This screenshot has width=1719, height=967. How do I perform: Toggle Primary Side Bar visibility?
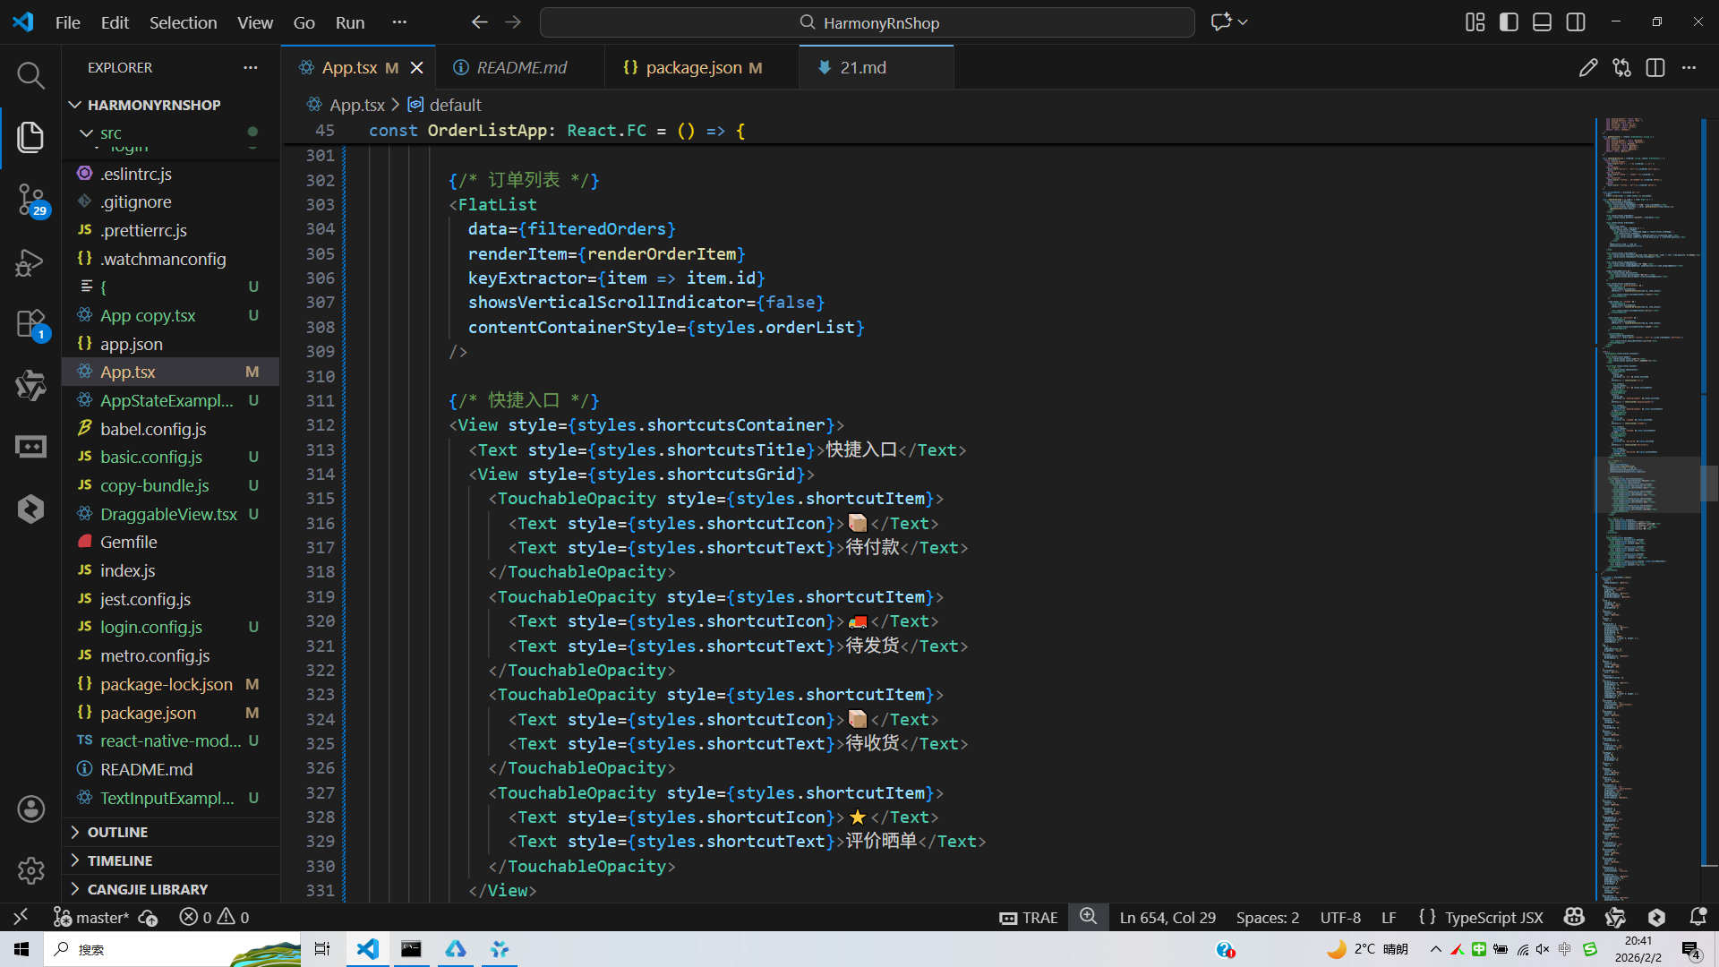1509,22
